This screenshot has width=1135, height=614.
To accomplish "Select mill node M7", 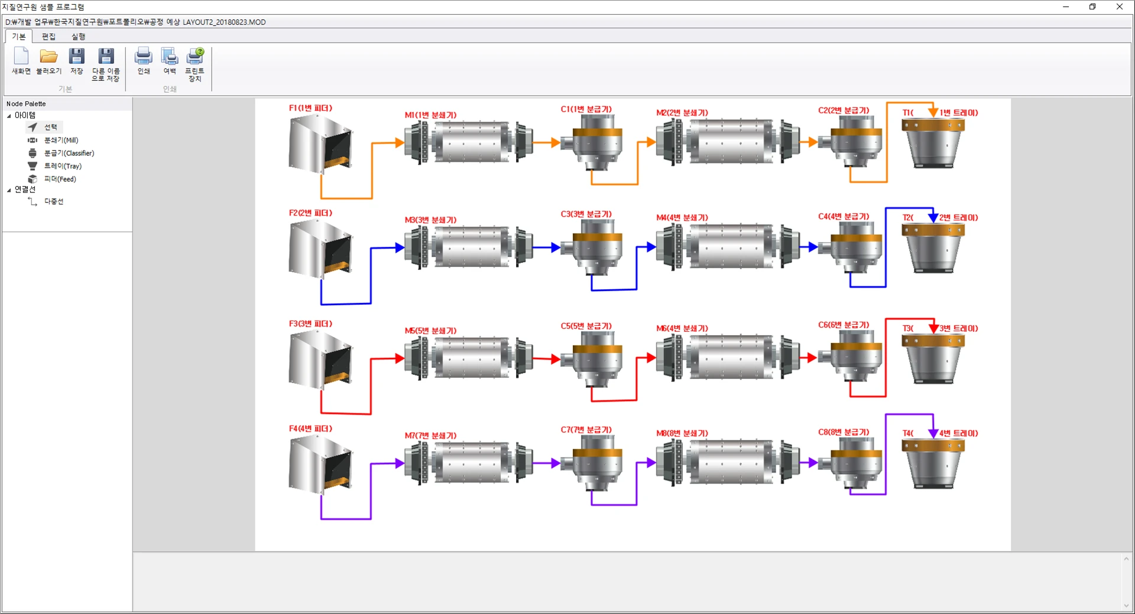I will click(x=469, y=463).
